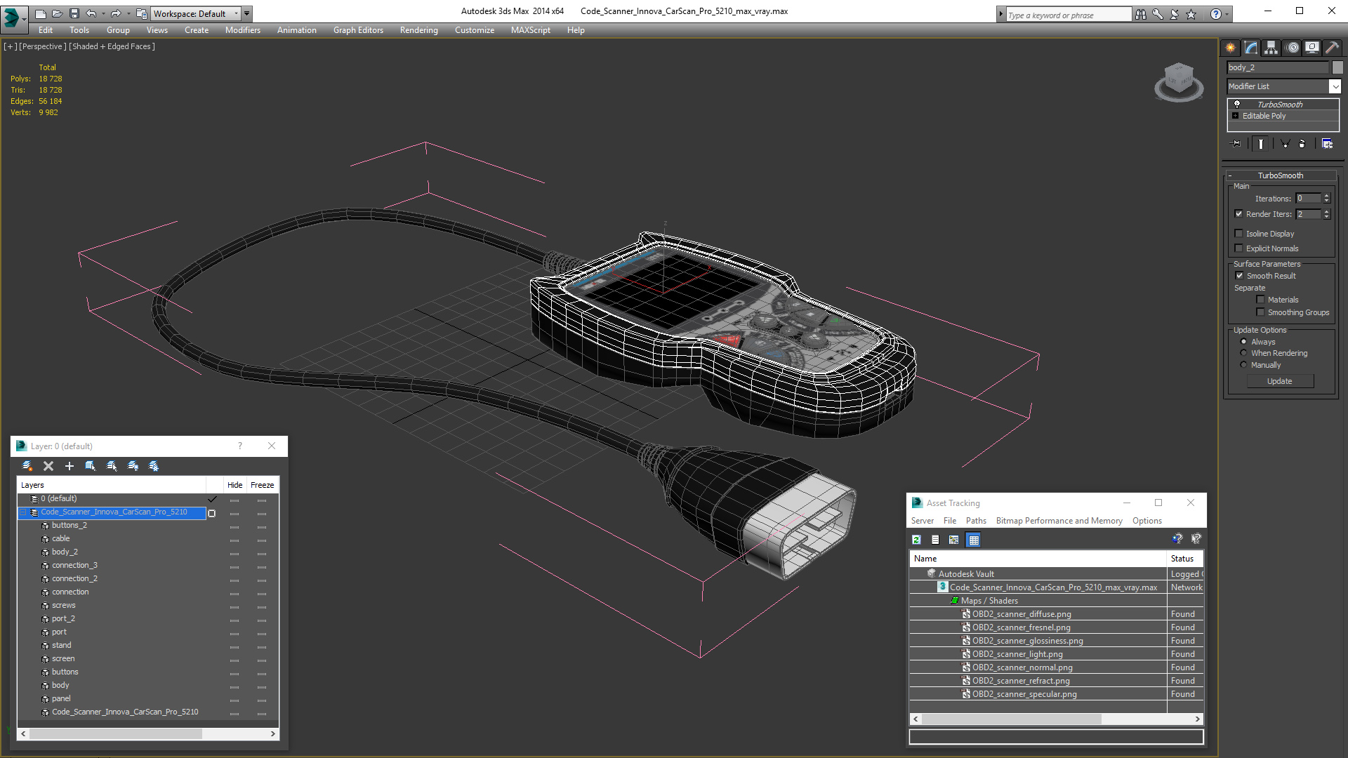Toggle the Render Iters checkbox
1348x758 pixels.
click(x=1238, y=213)
